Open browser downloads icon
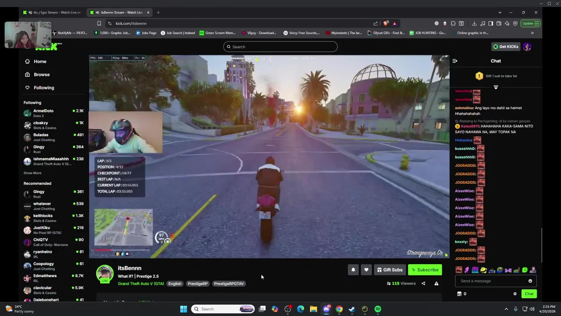The width and height of the screenshot is (561, 316). coord(474,23)
